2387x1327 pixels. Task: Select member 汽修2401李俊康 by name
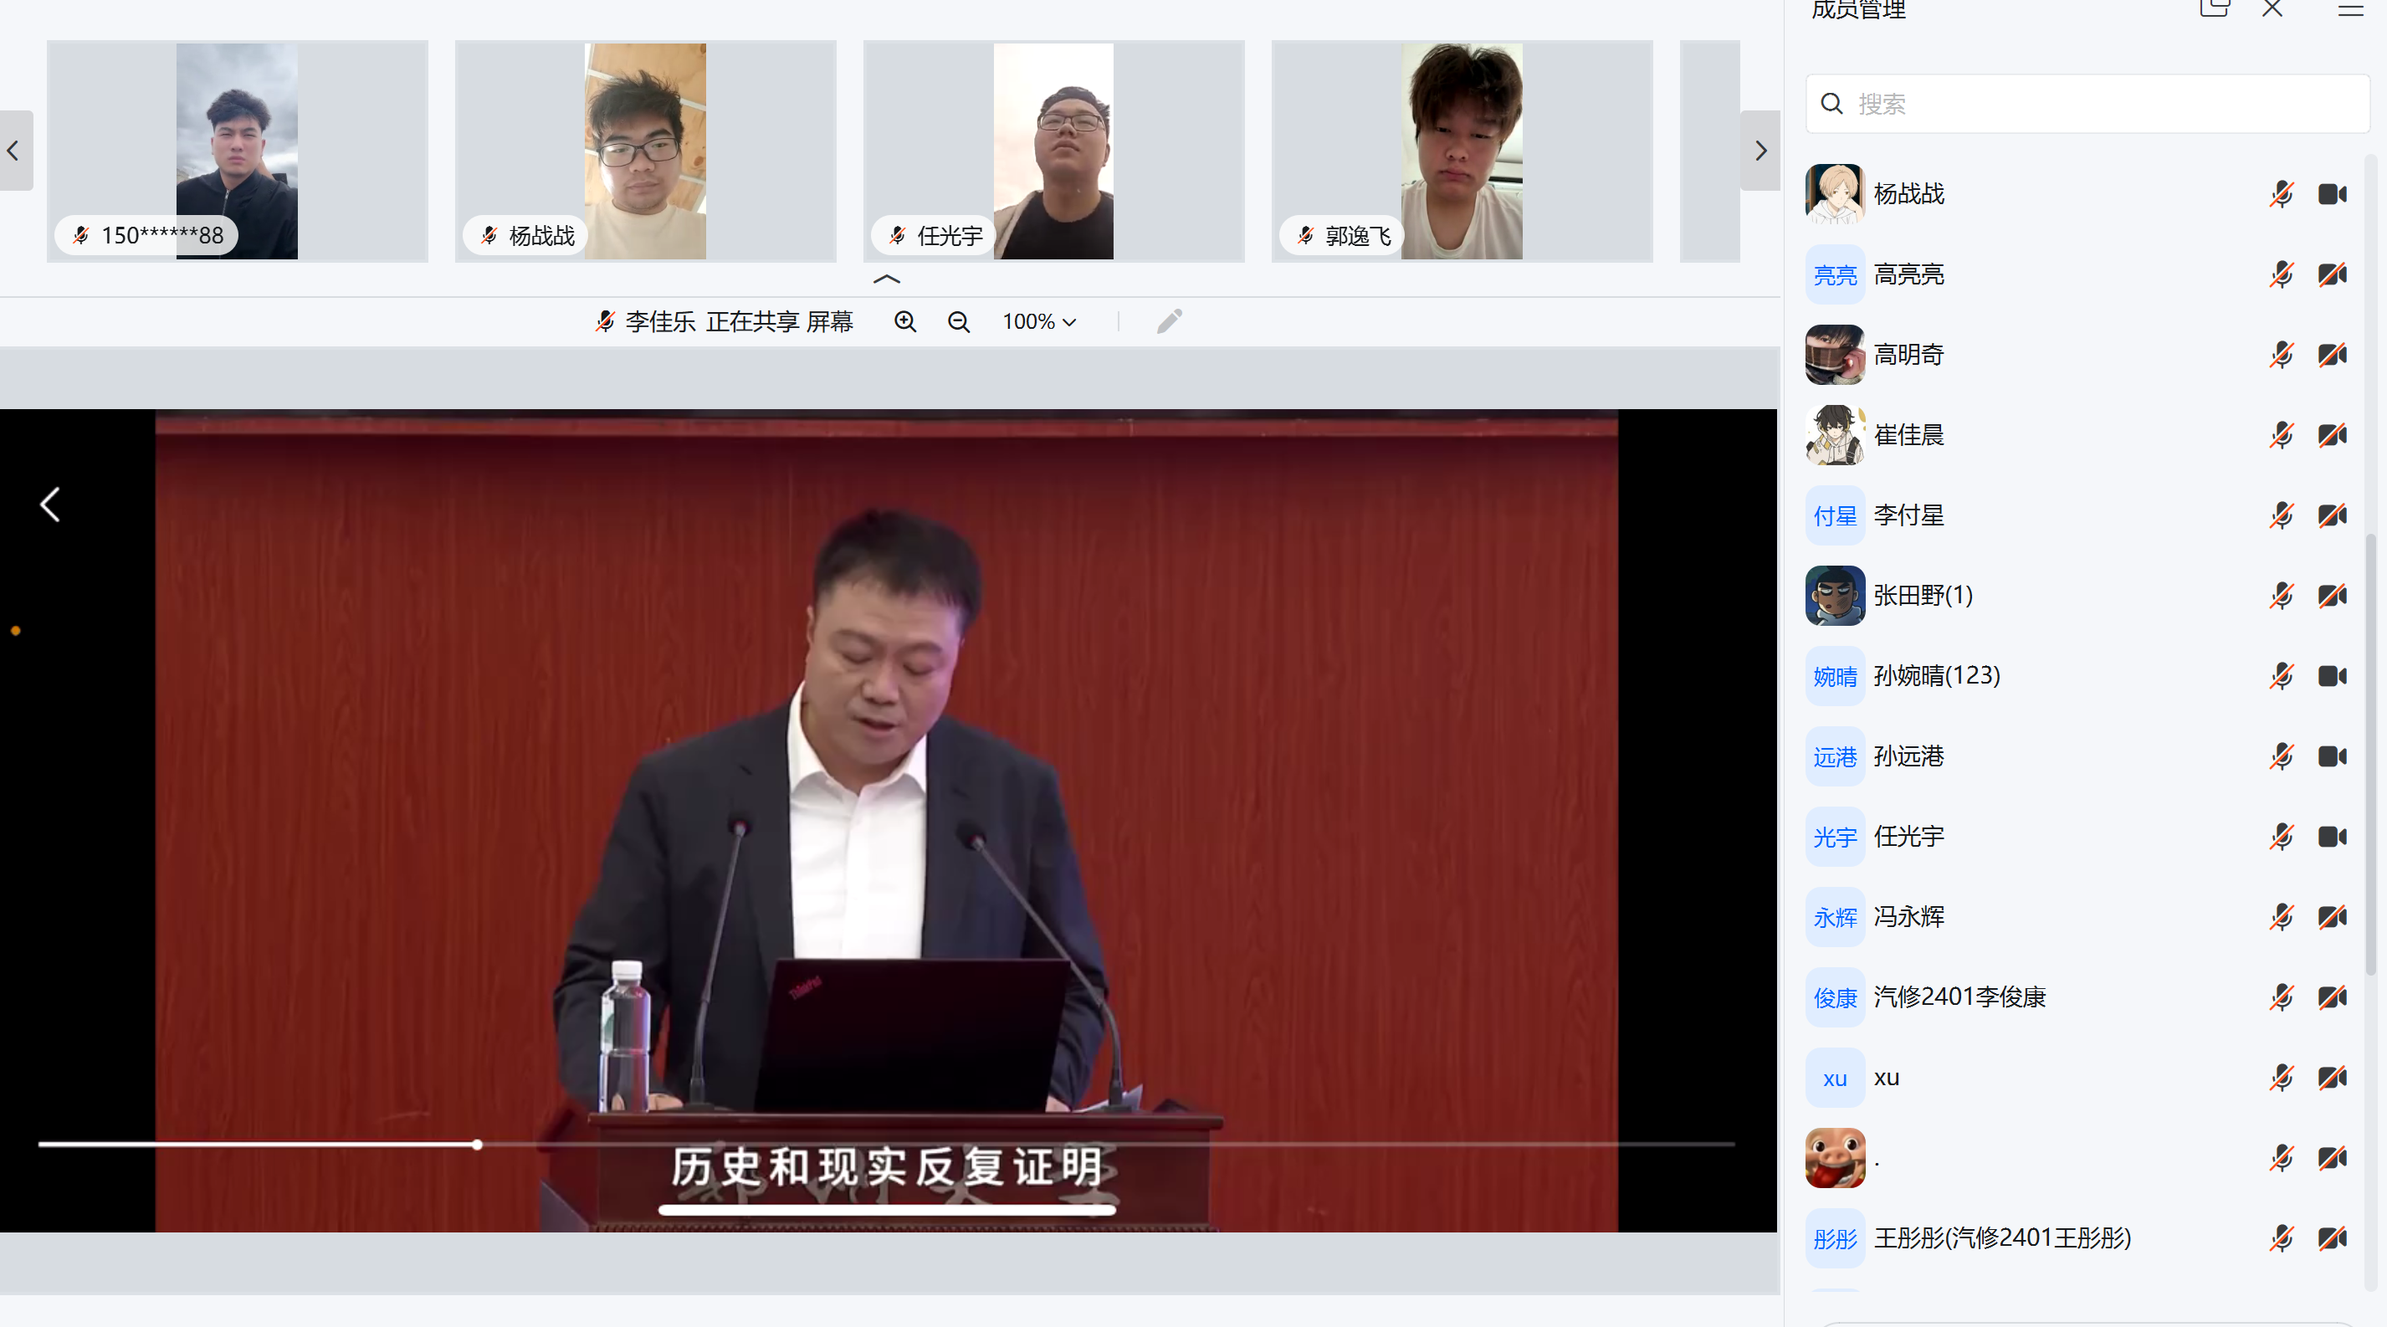pyautogui.click(x=1959, y=997)
